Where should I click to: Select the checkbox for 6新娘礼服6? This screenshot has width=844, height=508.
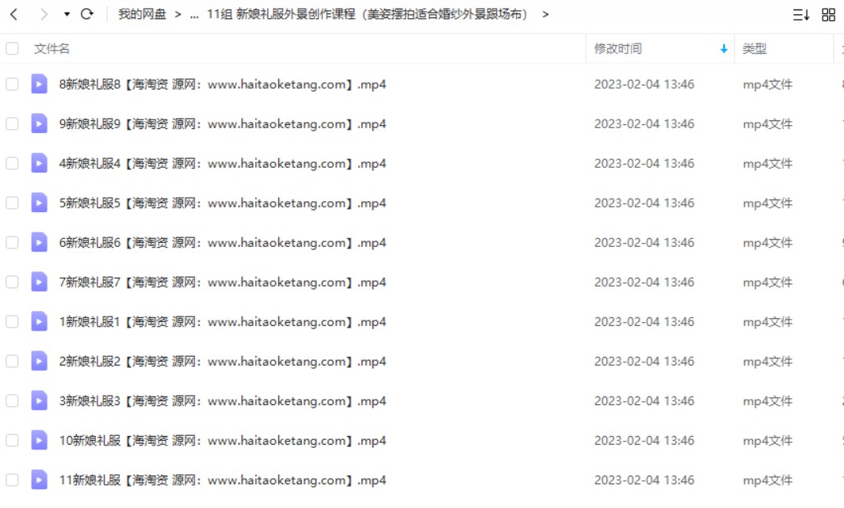(12, 242)
